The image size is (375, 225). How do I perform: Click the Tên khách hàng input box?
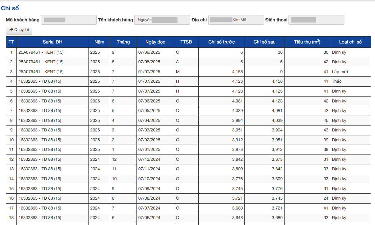162,19
